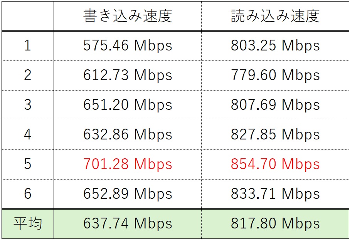
Task: Click the 書き込み速度 column header
Action: point(128,16)
